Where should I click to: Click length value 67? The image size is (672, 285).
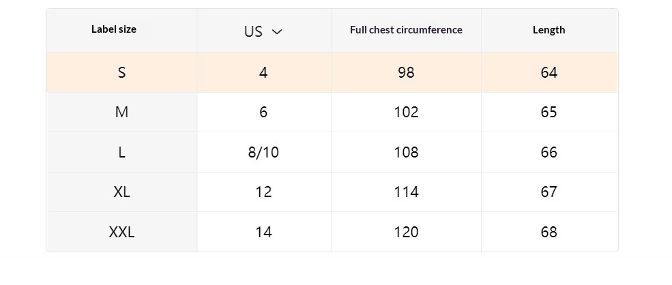pyautogui.click(x=549, y=192)
